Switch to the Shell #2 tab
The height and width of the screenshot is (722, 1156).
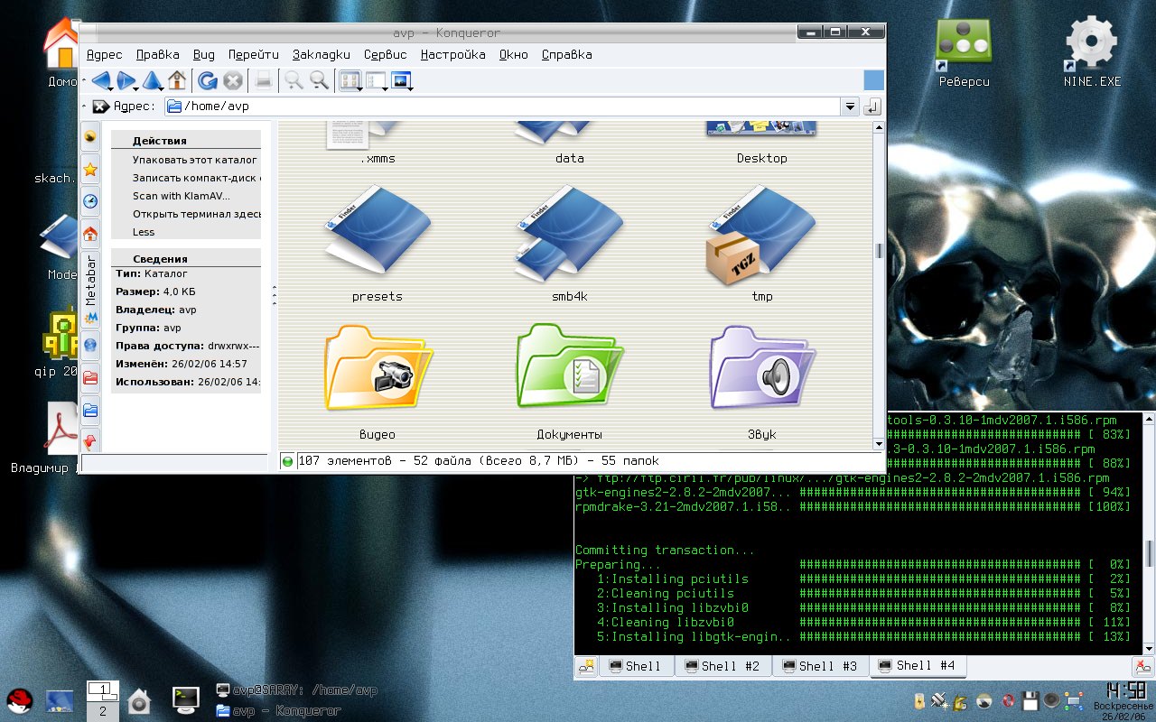coord(724,667)
